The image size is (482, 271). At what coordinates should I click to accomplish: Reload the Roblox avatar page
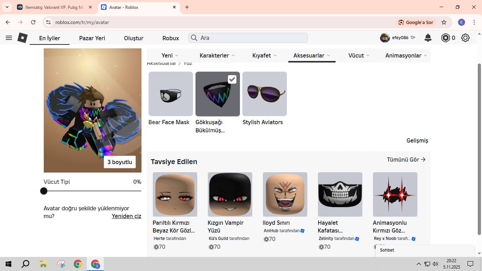33,22
